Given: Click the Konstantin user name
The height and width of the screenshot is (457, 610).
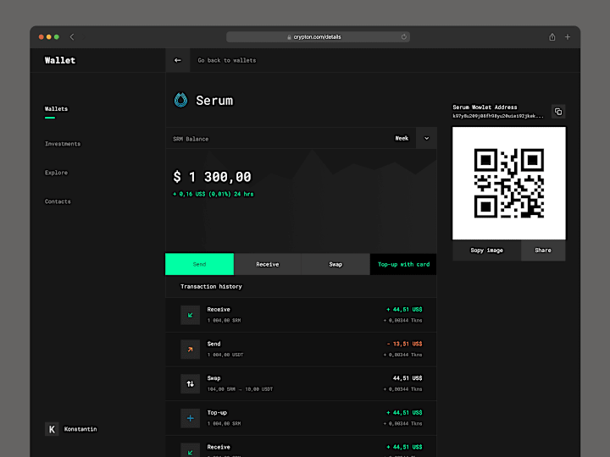Looking at the screenshot, I should click(80, 429).
